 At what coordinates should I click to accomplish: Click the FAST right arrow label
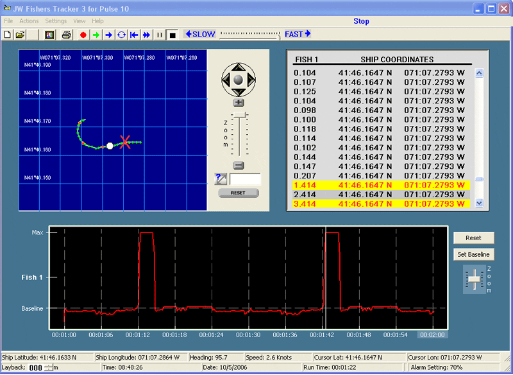point(298,34)
